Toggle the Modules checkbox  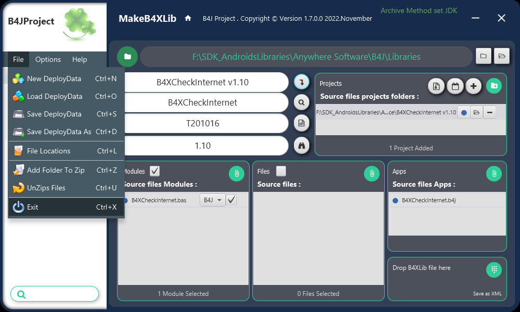pyautogui.click(x=154, y=171)
